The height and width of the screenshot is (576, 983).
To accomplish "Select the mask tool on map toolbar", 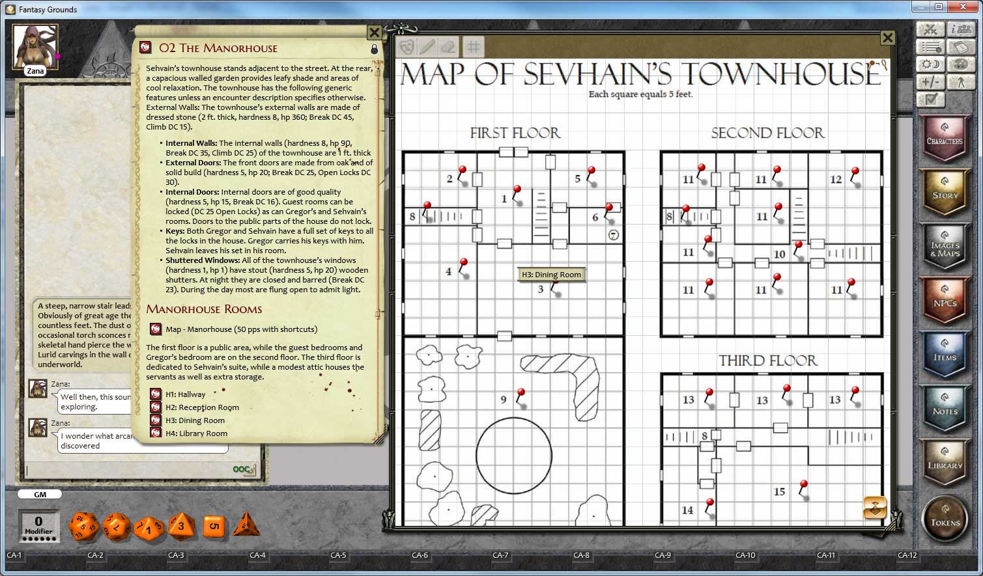I will click(407, 47).
